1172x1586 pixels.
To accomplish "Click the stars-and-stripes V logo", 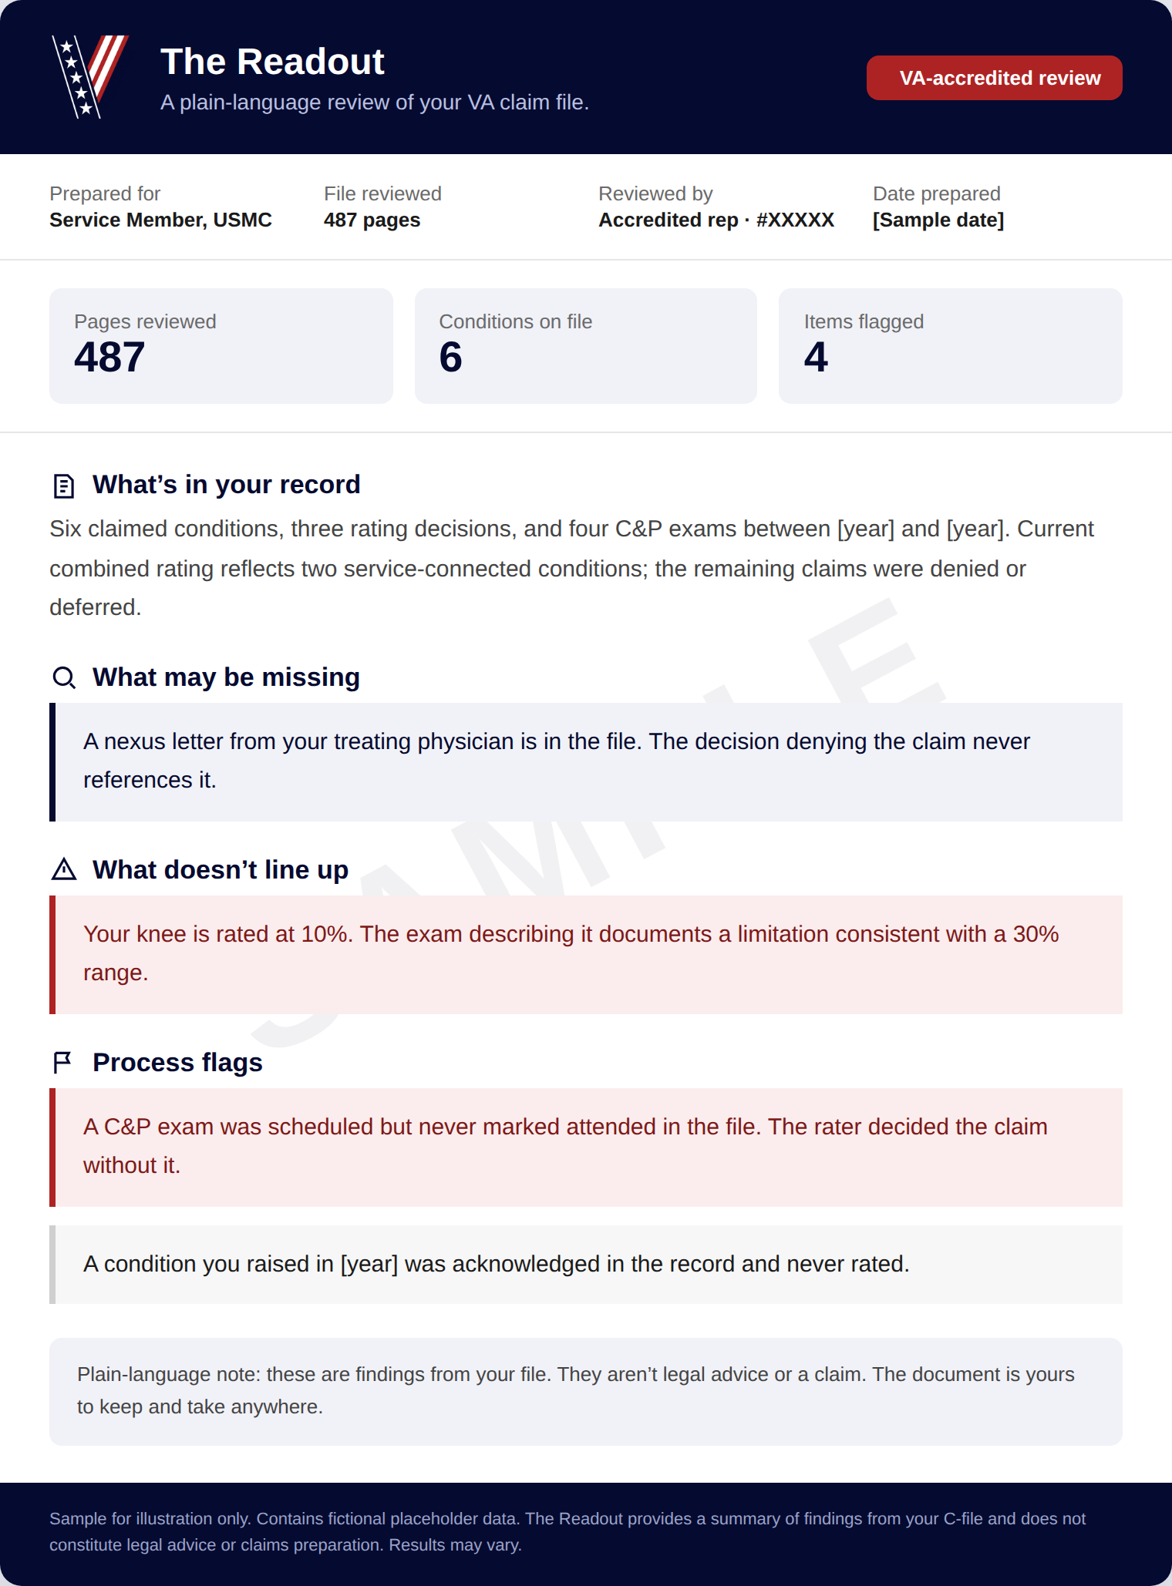I will coord(89,76).
